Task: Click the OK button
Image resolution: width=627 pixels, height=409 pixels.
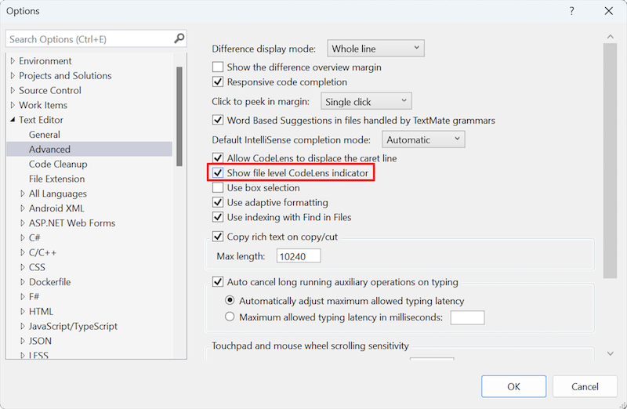Action: pos(513,386)
